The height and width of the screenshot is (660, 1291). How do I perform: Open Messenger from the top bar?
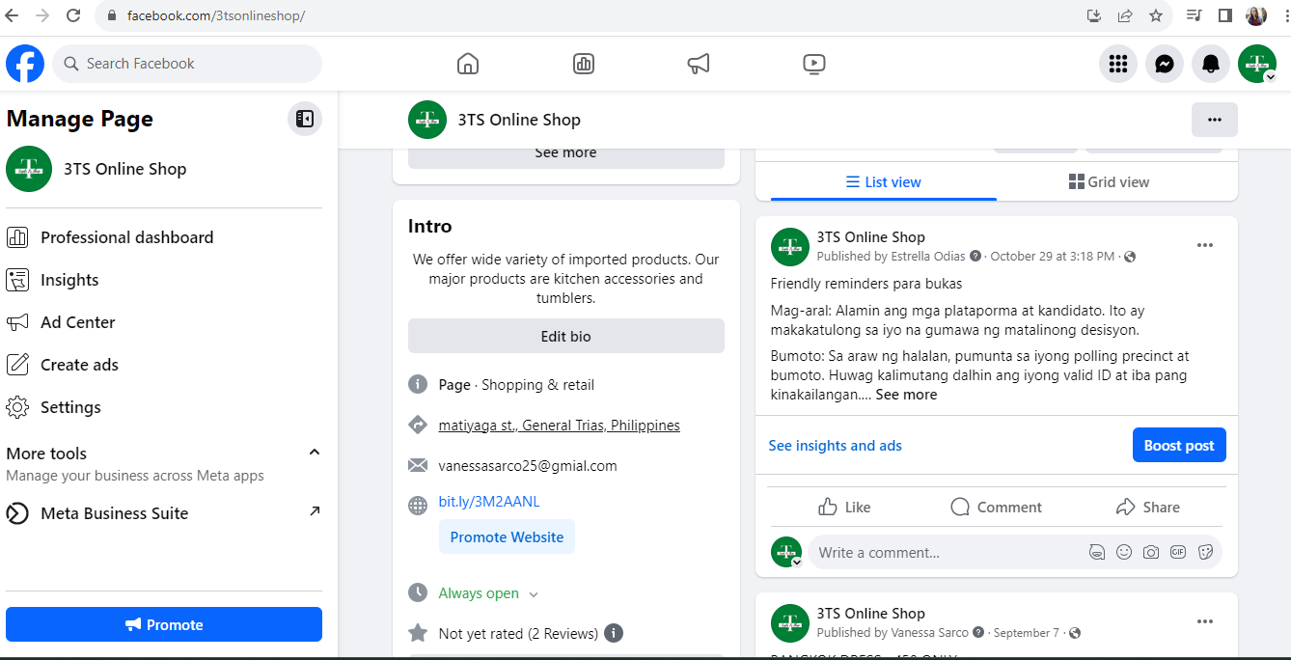1165,64
